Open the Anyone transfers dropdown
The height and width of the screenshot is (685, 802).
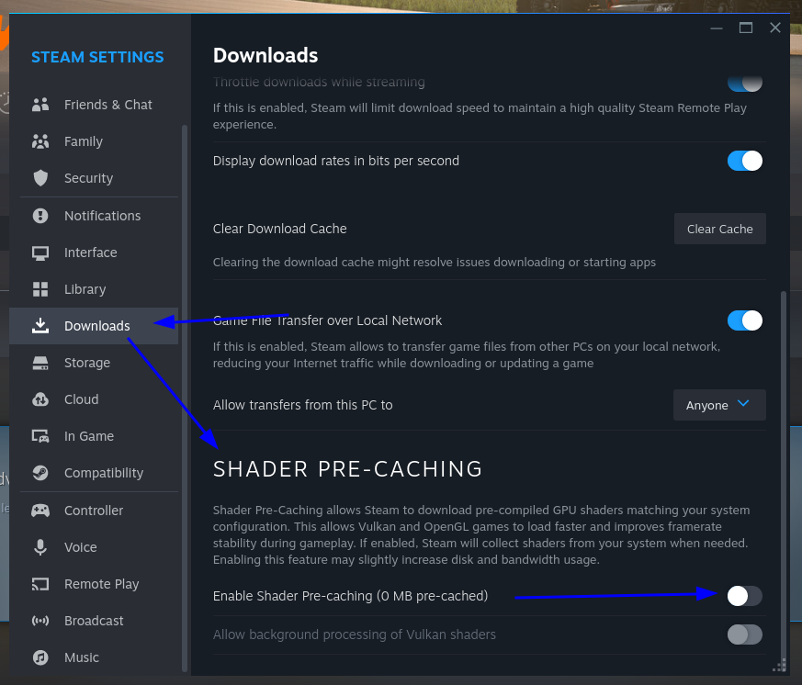point(719,405)
